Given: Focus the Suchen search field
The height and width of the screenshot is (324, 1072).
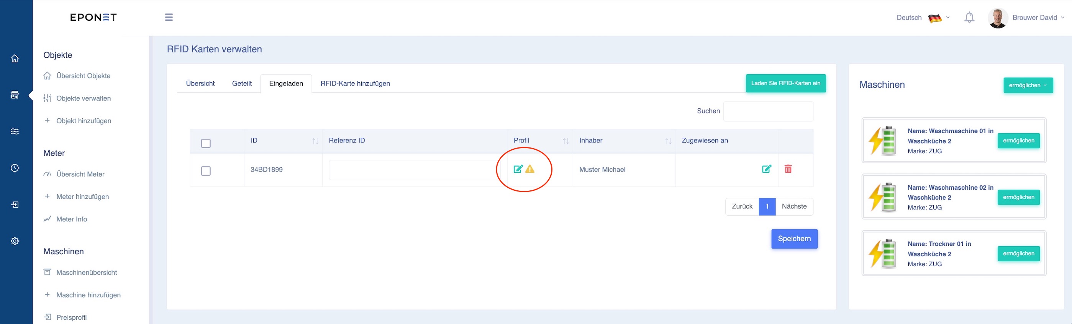Looking at the screenshot, I should pos(768,111).
